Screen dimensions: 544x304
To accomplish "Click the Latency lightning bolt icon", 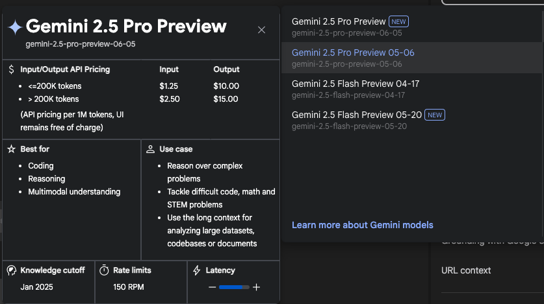I will [x=197, y=270].
